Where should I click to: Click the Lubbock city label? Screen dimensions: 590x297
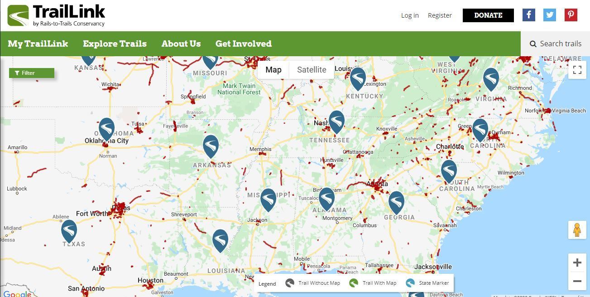[x=17, y=189]
